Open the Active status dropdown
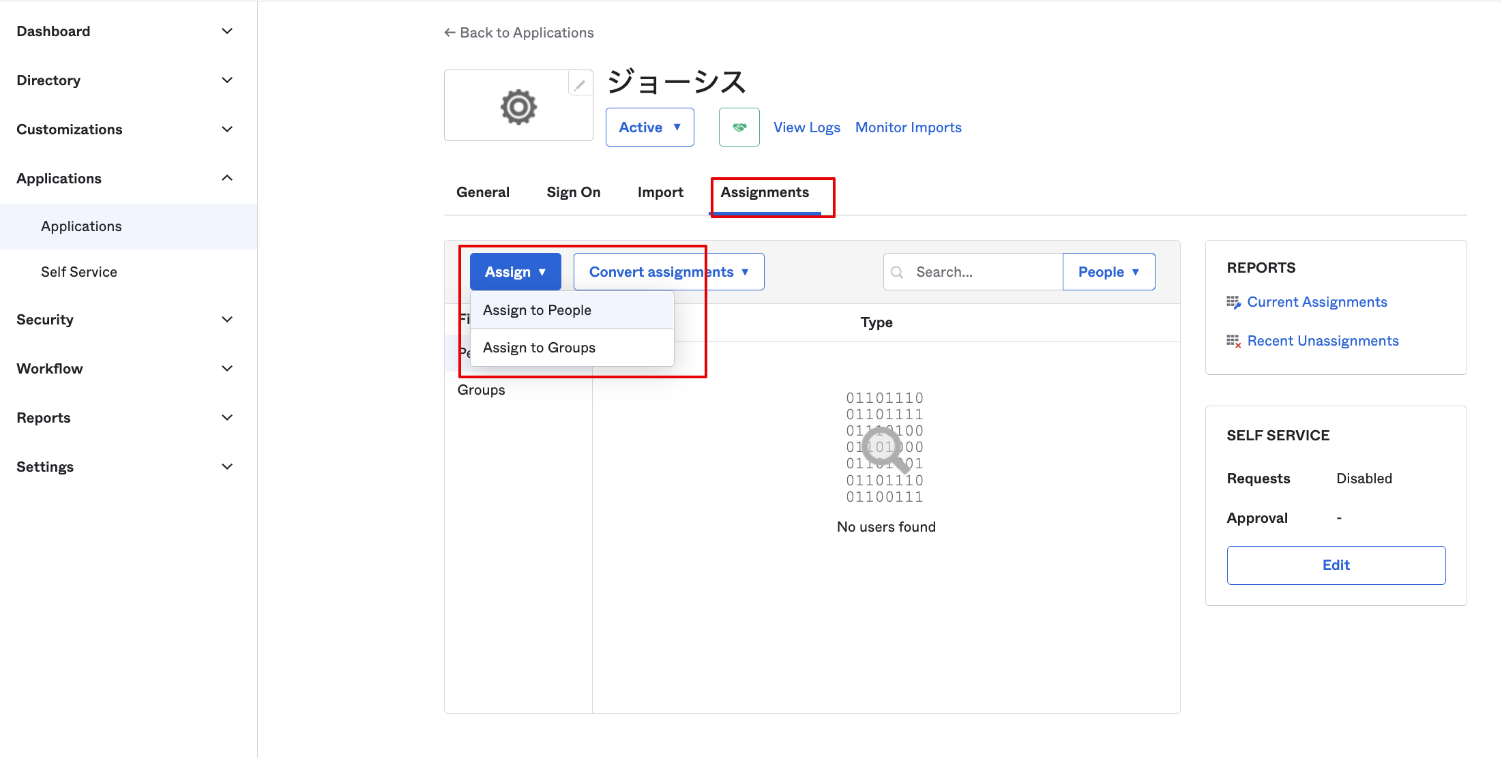 (649, 127)
